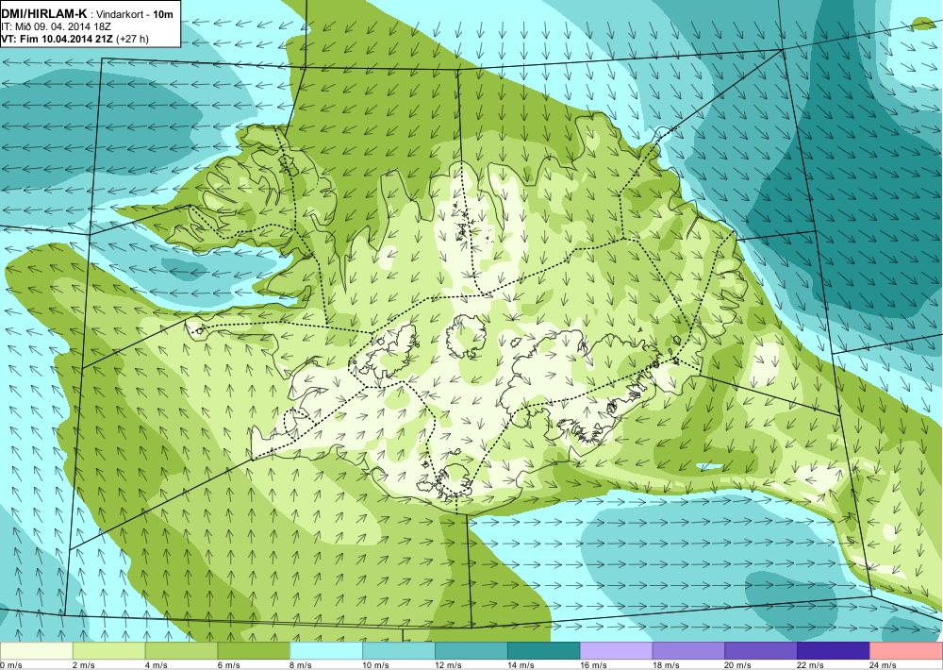Click the '6 m/s' legend label
943x670 pixels.
228,665
